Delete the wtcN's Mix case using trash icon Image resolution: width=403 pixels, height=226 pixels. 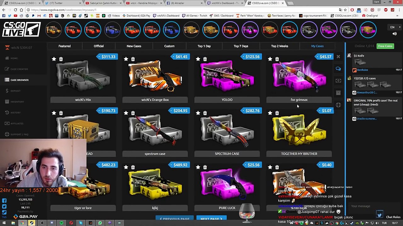[x=61, y=59]
